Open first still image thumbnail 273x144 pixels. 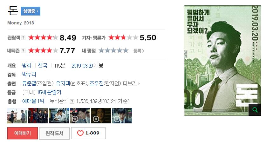coord(17,116)
